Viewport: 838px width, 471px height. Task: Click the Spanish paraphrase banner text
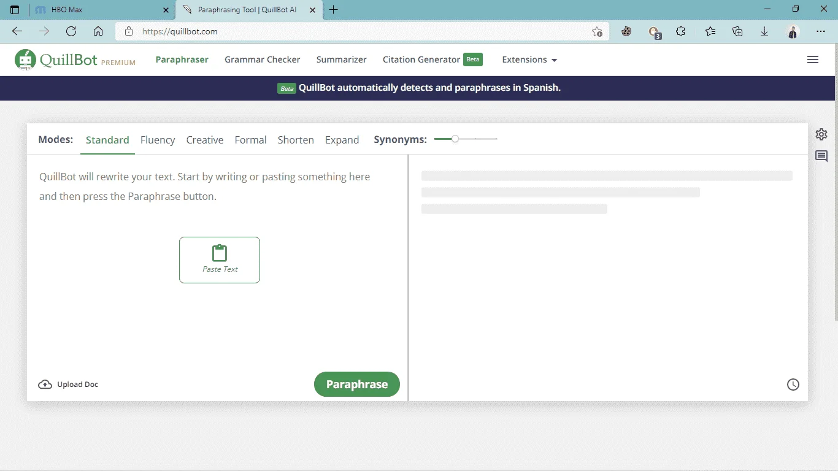tap(429, 88)
